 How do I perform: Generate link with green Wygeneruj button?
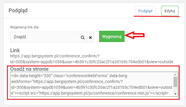point(112,37)
